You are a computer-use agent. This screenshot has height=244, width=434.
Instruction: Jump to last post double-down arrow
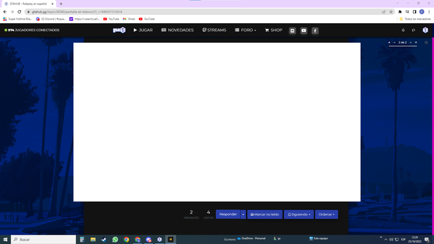(416, 43)
